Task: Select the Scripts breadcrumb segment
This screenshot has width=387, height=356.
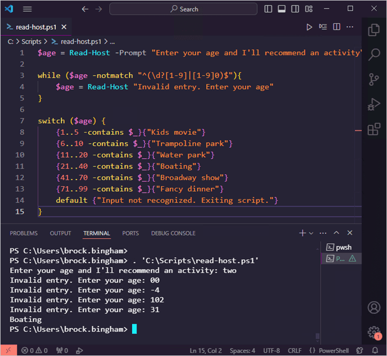Action: pos(32,41)
